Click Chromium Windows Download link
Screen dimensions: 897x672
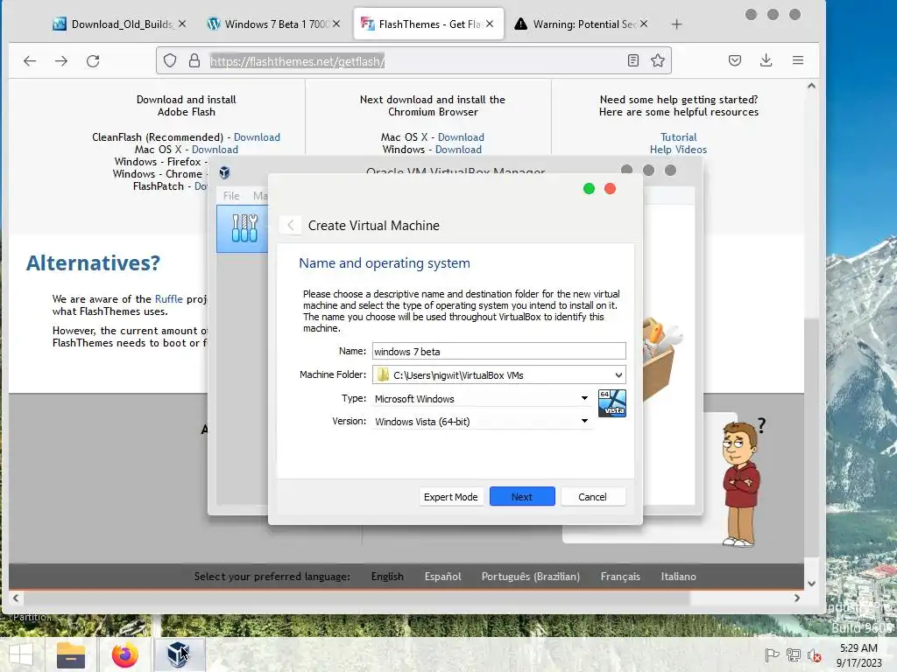click(458, 149)
